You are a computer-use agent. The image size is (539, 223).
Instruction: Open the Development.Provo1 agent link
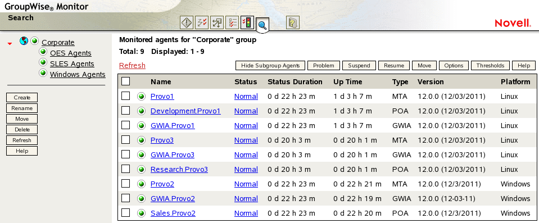(185, 111)
